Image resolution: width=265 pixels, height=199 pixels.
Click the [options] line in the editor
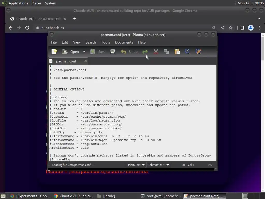pos(59,97)
